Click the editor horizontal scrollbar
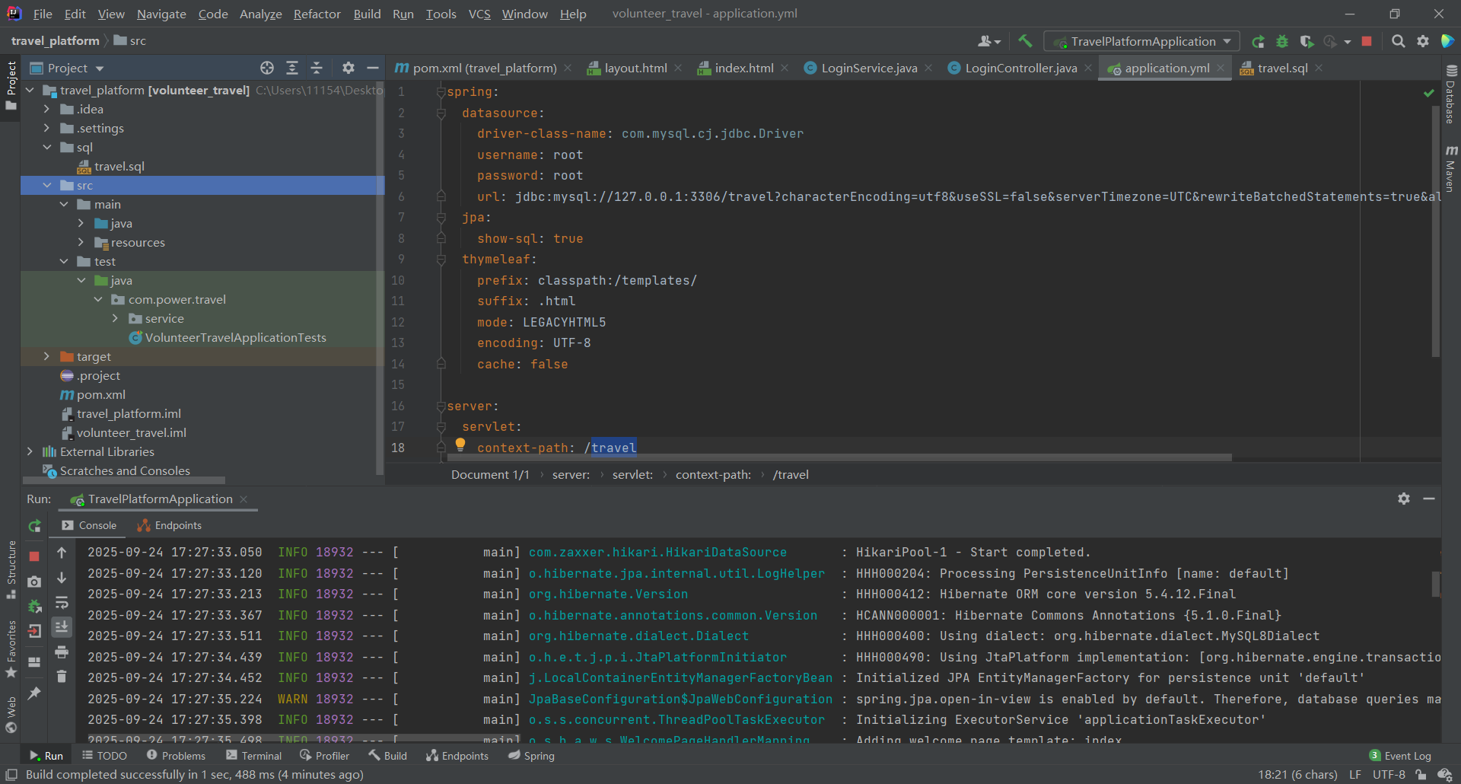This screenshot has height=784, width=1461. (x=839, y=457)
